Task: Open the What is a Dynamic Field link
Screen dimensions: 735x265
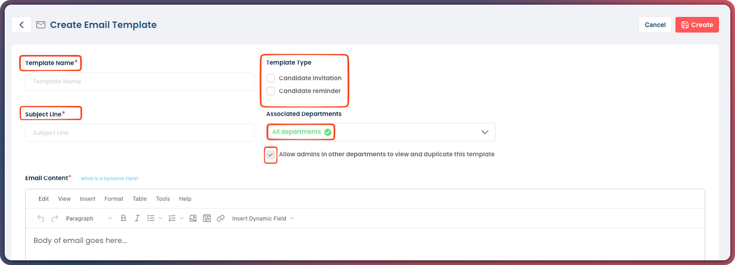Action: [110, 179]
